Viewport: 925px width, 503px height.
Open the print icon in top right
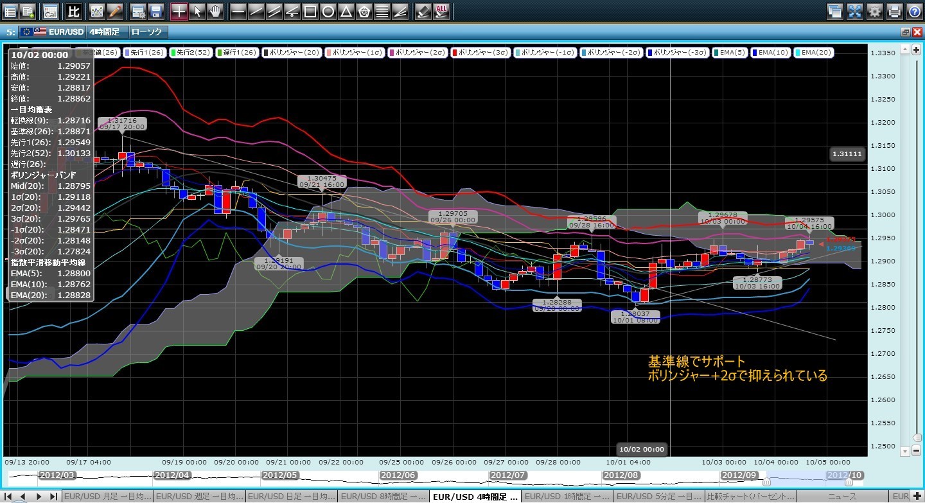[x=894, y=11]
